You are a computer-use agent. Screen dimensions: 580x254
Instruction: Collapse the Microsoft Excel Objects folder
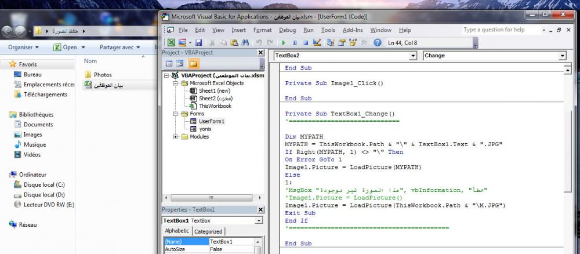pos(175,83)
